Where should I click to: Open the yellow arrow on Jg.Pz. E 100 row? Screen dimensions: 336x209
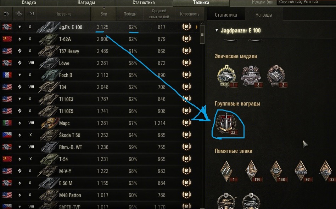pos(196,27)
